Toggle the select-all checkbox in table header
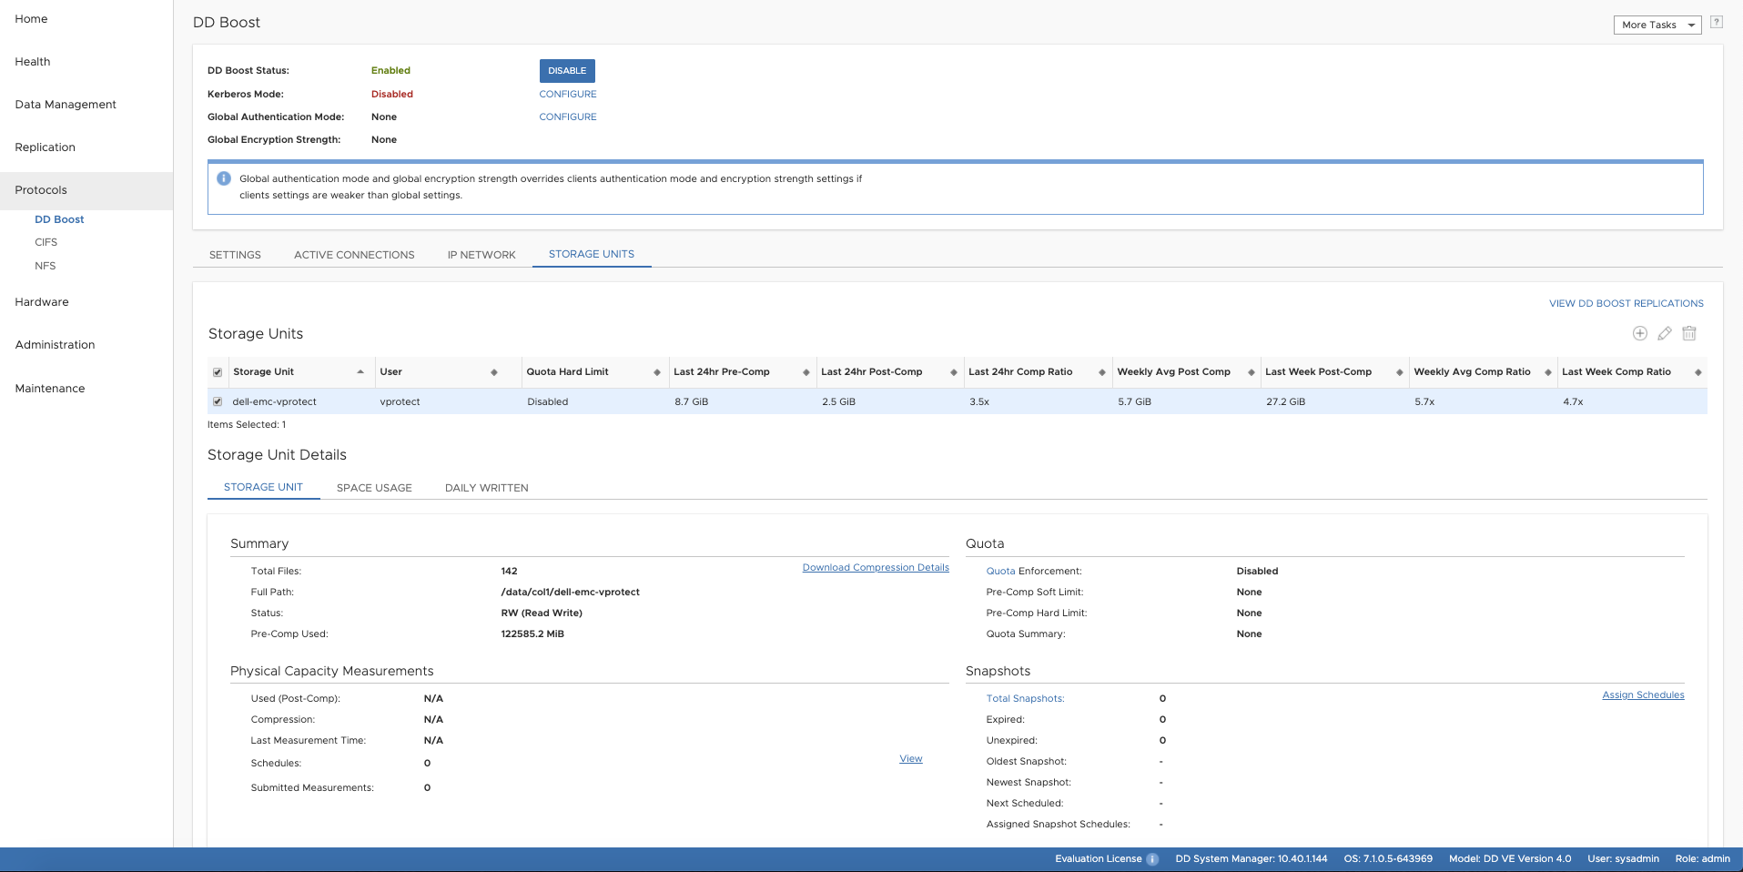This screenshot has height=872, width=1743. click(x=218, y=372)
